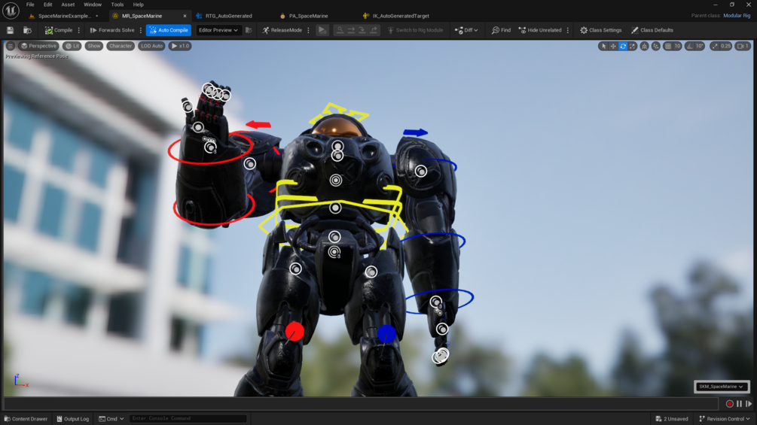The width and height of the screenshot is (757, 425).
Task: Select the scale gizmo tool
Action: 633,46
